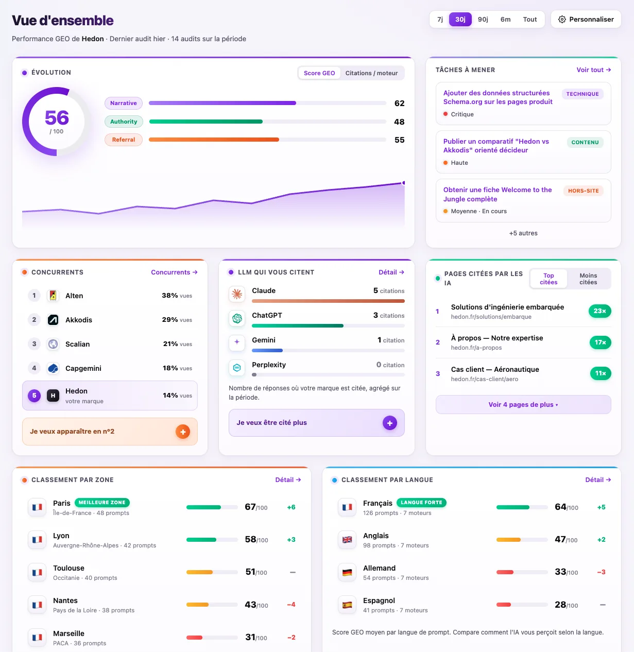Click the 56 / 100 score ring
This screenshot has width=634, height=652.
point(57,122)
